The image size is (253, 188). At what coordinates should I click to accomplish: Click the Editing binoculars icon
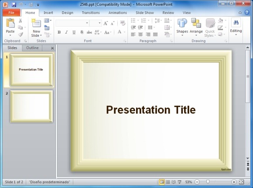(x=236, y=22)
